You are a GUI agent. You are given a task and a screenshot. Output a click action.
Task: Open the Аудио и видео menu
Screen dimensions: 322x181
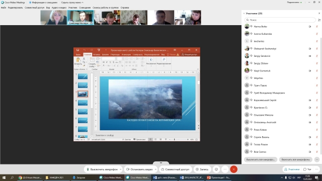[59, 8]
